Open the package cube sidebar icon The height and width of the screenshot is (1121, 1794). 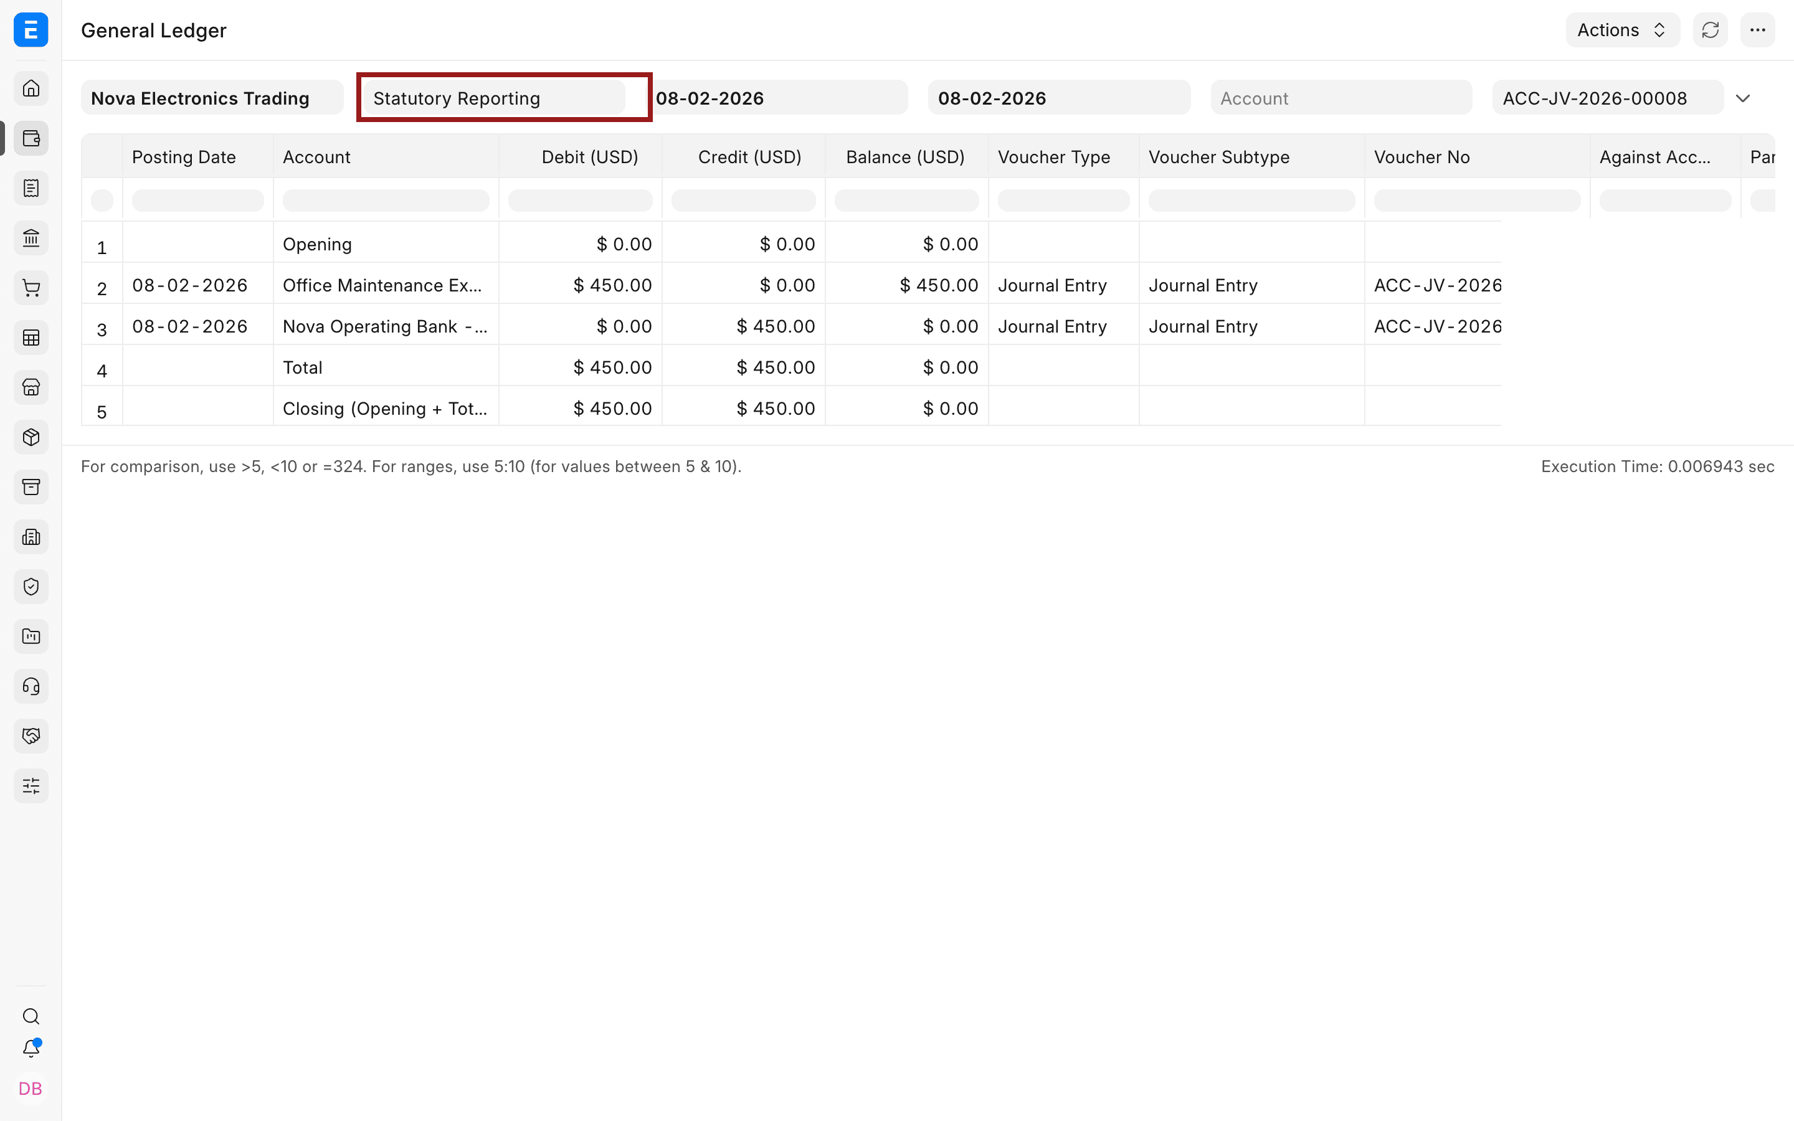coord(31,437)
